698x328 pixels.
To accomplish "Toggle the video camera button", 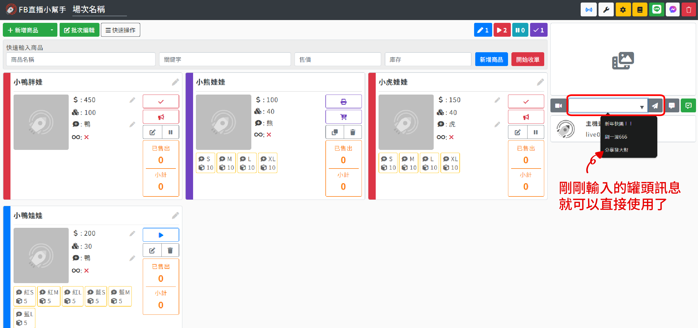I will pyautogui.click(x=558, y=106).
